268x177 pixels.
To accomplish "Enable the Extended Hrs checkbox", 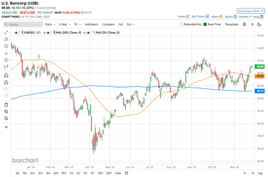I will [181, 25].
